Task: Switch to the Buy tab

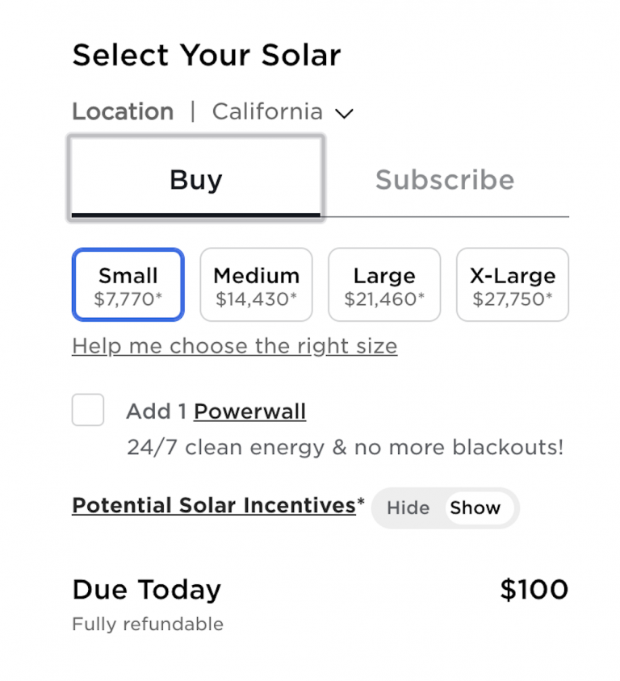Action: (x=196, y=178)
